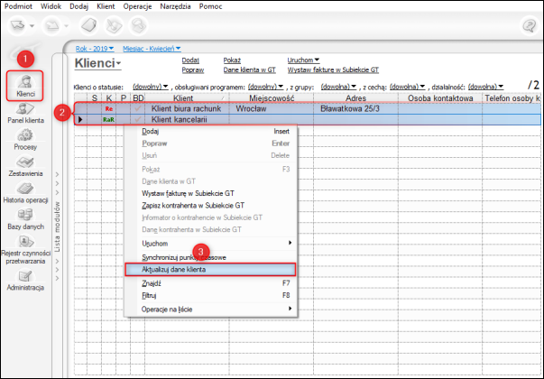544x379 pixels.
Task: Toggle BD checkmark for Klient kancelarii
Action: pyautogui.click(x=138, y=119)
